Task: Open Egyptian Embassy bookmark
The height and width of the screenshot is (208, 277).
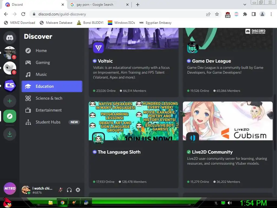Action: [x=156, y=23]
